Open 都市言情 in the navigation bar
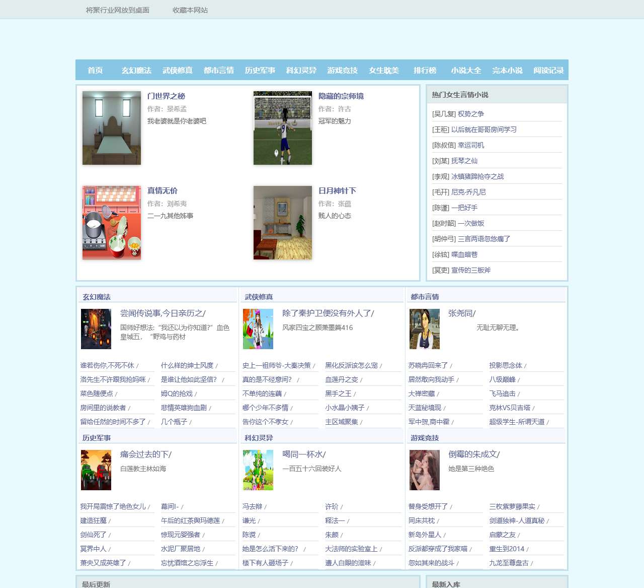Image resolution: width=644 pixels, height=588 pixels. [219, 71]
